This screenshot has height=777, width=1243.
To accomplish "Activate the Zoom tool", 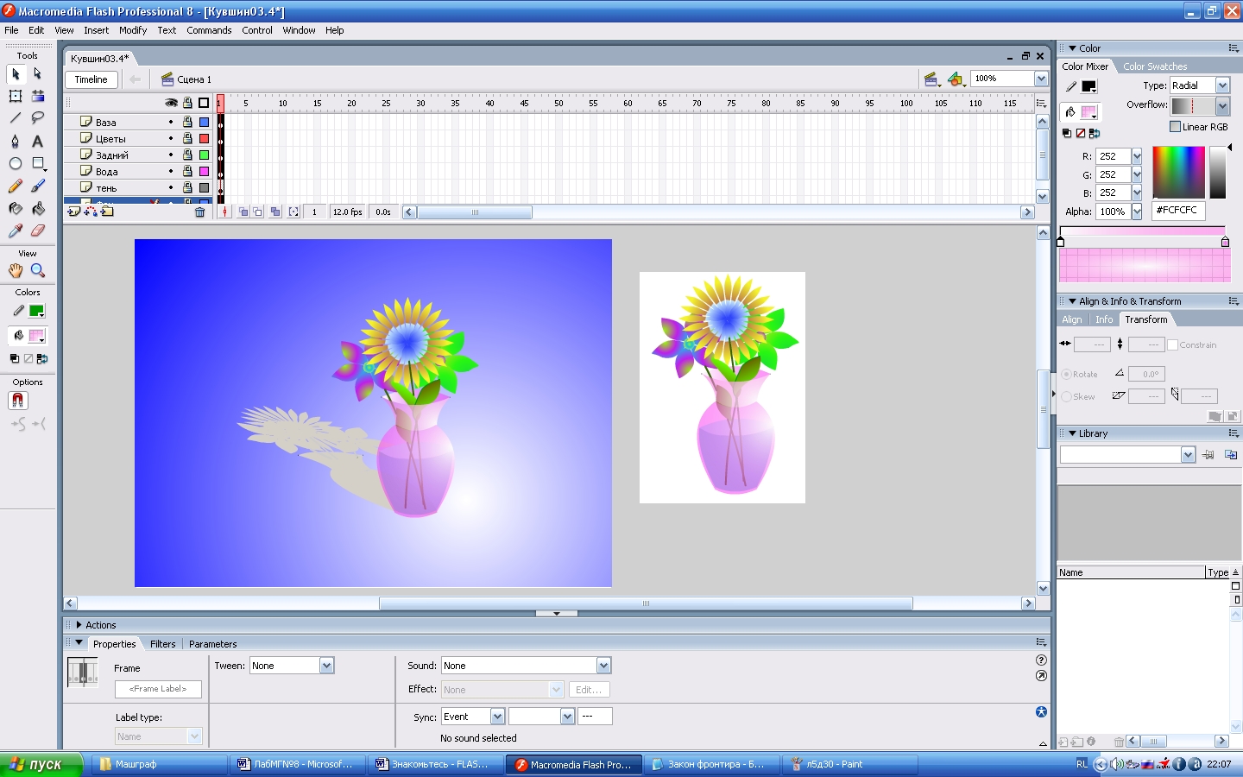I will (x=38, y=270).
